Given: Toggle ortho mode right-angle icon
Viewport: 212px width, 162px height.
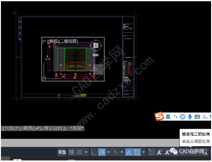Looking at the screenshot, I should [94, 152].
